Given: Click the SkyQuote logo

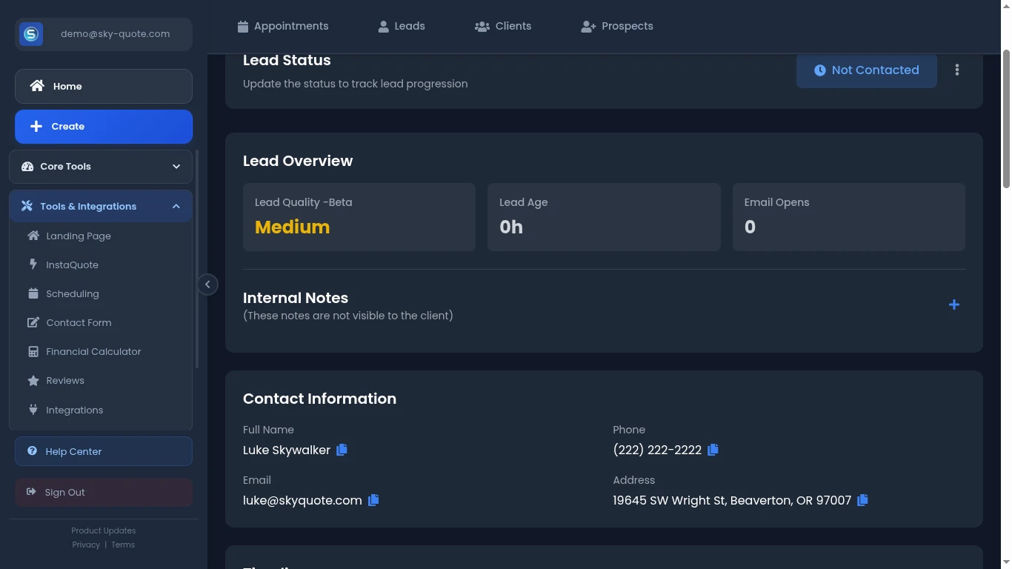Looking at the screenshot, I should tap(30, 33).
